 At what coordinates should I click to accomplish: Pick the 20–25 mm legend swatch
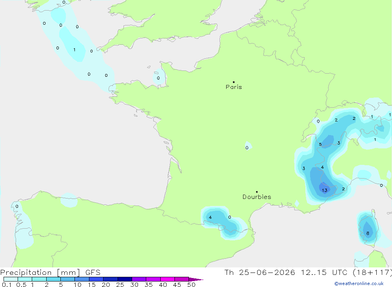(111, 279)
